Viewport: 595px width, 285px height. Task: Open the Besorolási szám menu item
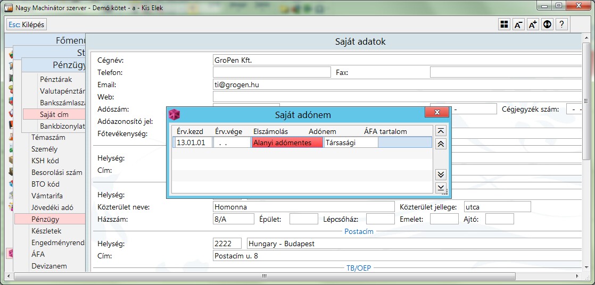tap(57, 172)
